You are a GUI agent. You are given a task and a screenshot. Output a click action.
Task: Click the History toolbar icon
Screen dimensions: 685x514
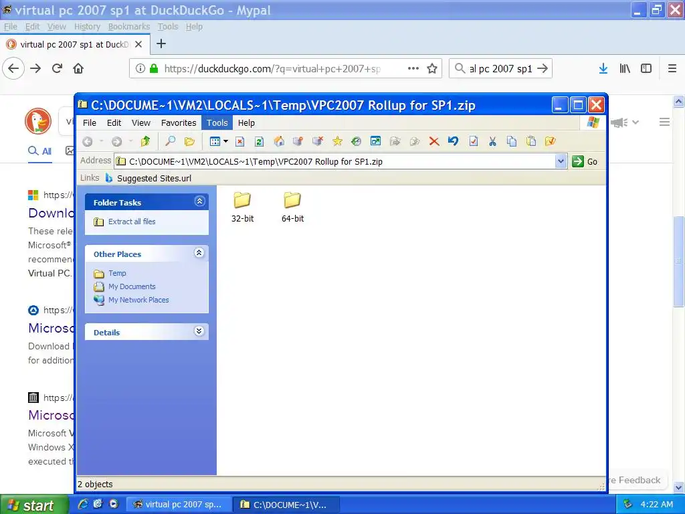(x=356, y=141)
